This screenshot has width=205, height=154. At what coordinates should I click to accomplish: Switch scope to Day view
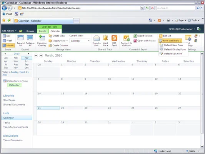coord(7,36)
